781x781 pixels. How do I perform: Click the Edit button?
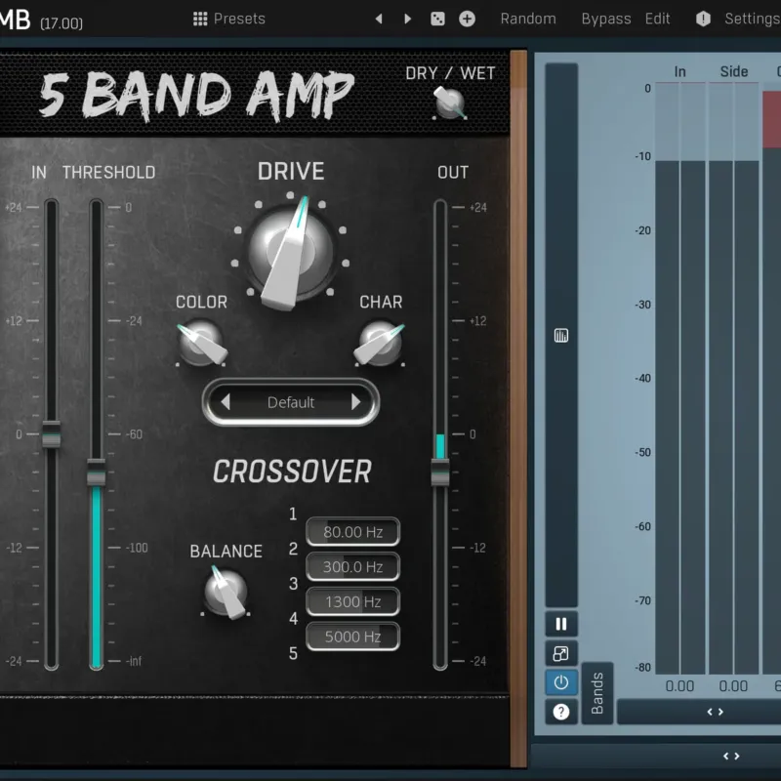(x=657, y=19)
